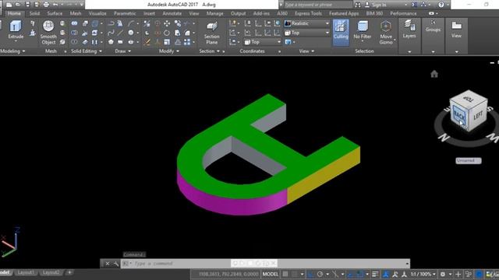This screenshot has width=499, height=280.
Task: Add a new layout with the plus button
Action: (x=69, y=272)
